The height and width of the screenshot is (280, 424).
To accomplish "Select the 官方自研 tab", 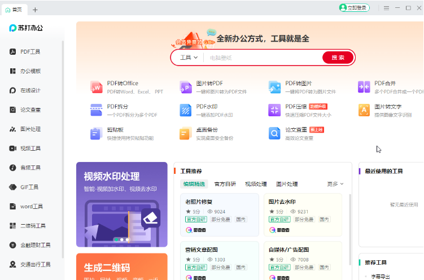I will pyautogui.click(x=225, y=184).
